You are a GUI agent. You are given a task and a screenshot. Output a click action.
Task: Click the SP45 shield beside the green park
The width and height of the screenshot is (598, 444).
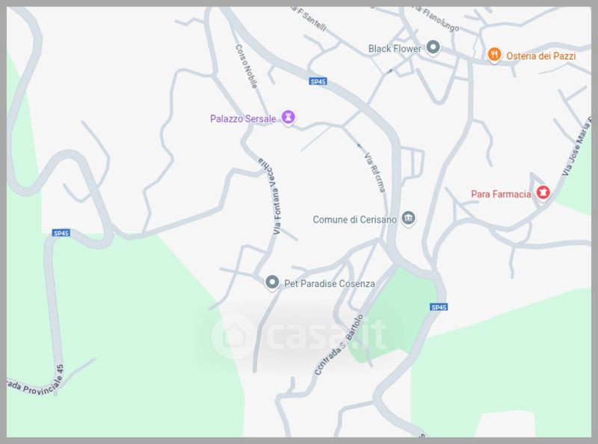439,307
